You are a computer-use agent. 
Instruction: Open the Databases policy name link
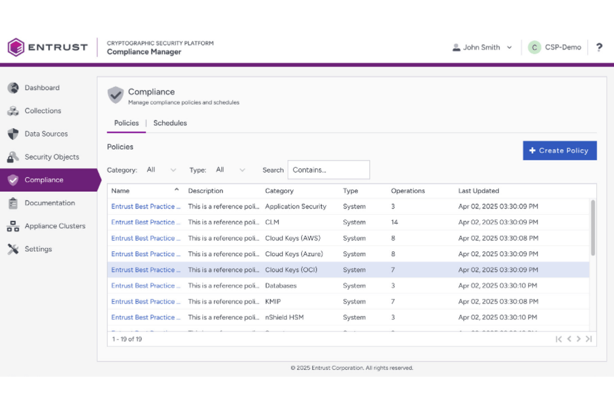(x=146, y=286)
